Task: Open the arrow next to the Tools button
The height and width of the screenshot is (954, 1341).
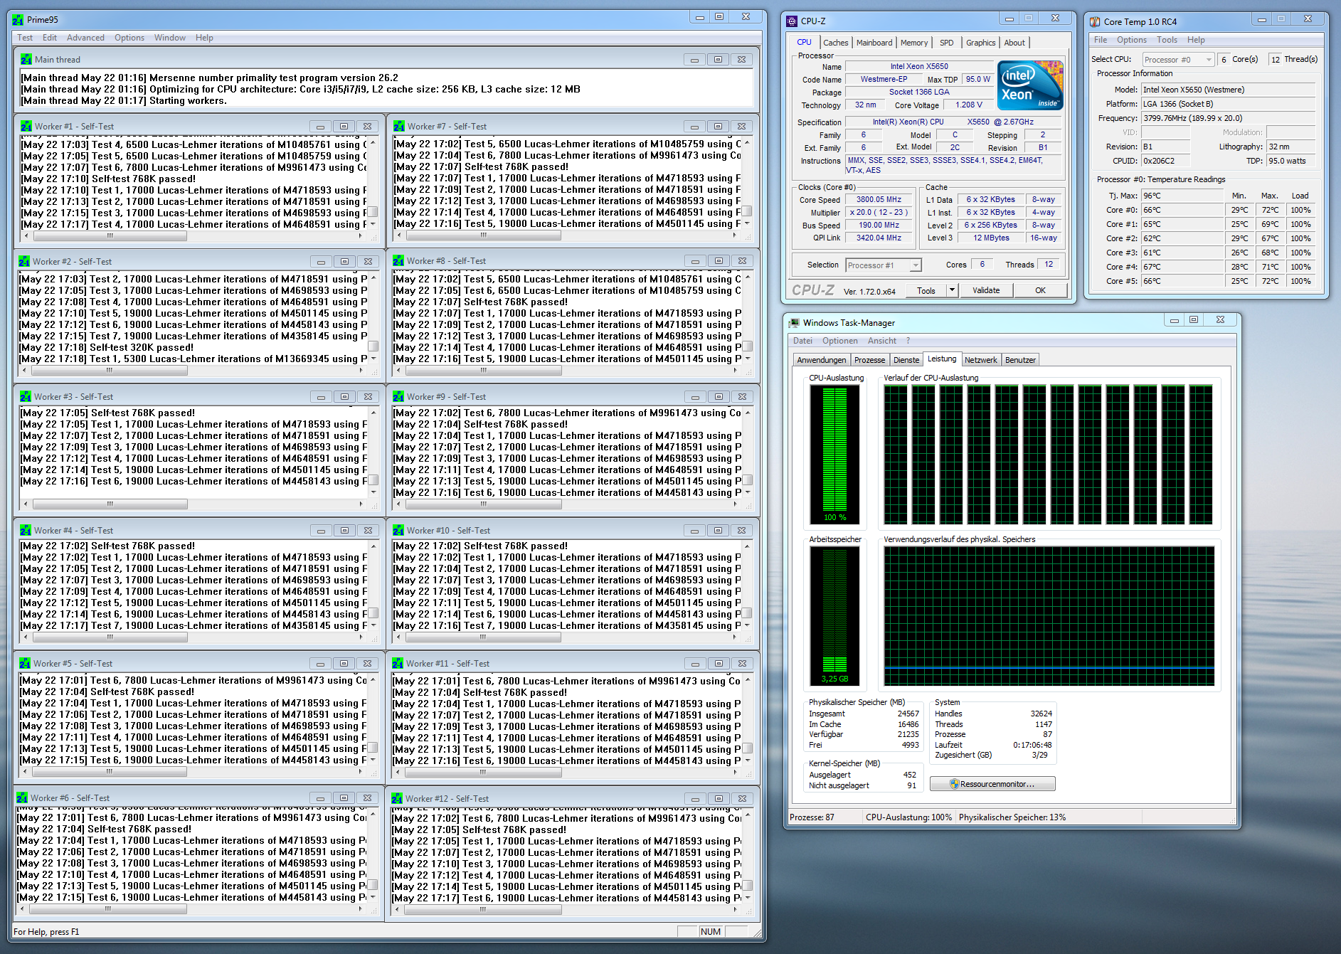Action: pos(952,290)
